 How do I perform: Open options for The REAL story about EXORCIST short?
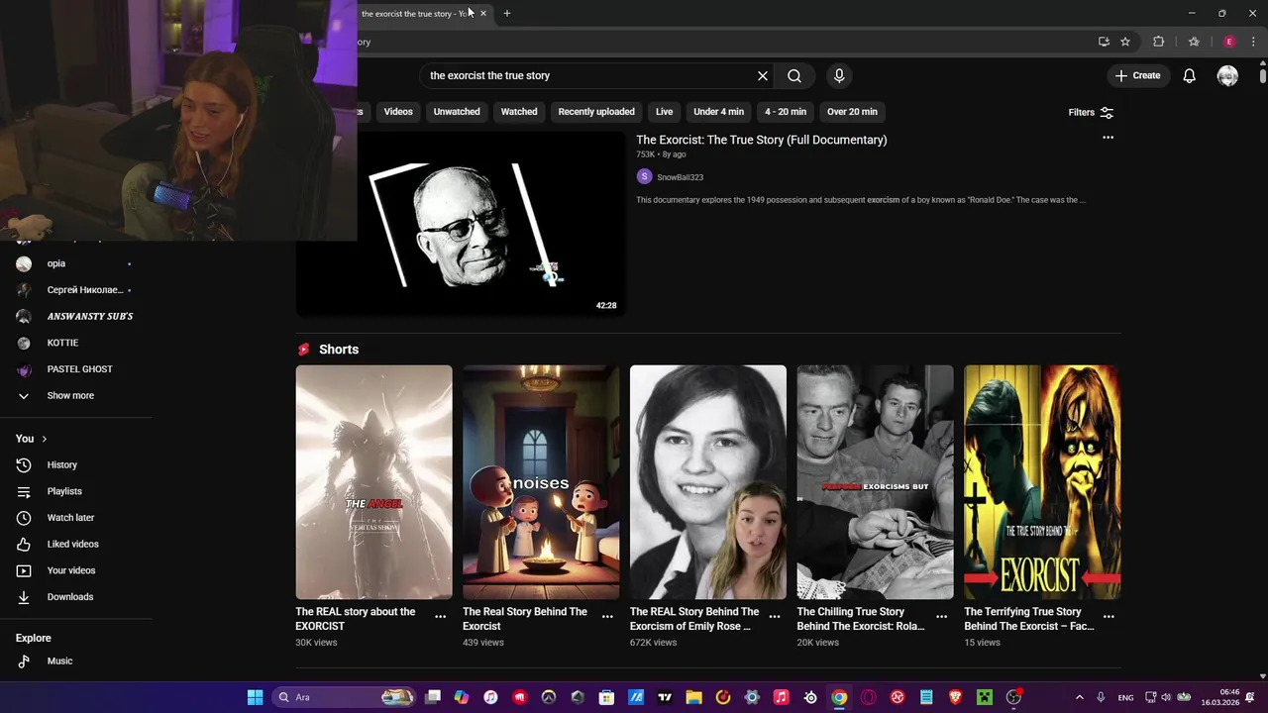click(x=440, y=616)
